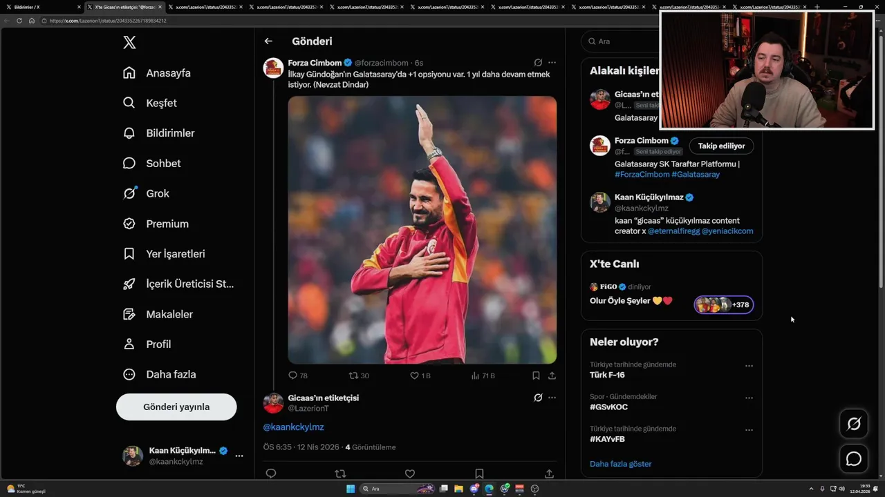Go back using arrow next to Gönderi
This screenshot has height=497, width=885.
tap(268, 41)
